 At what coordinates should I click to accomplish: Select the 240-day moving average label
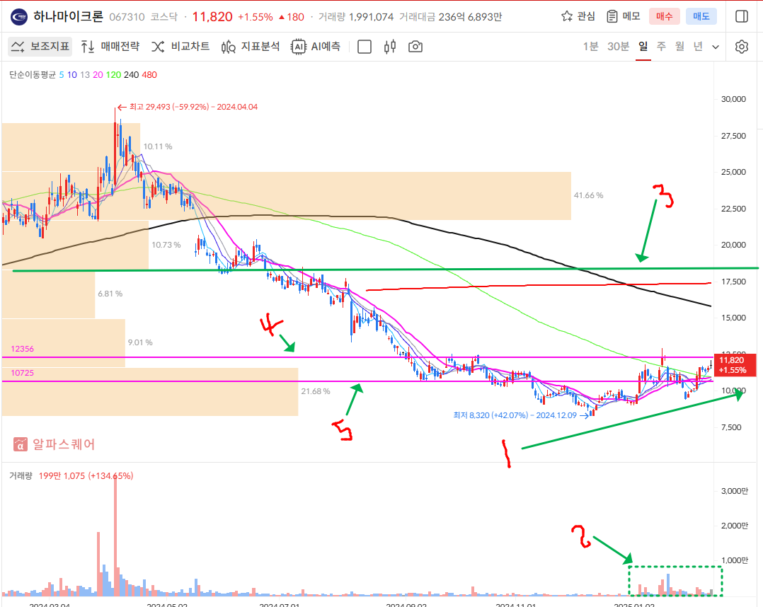pos(132,75)
